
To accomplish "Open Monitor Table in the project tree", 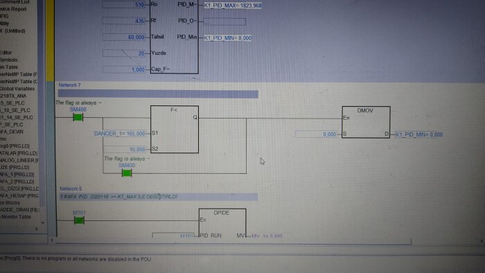I will click(x=15, y=217).
